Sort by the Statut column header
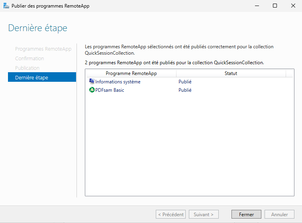Screen dimensions: 302x223 [231, 73]
